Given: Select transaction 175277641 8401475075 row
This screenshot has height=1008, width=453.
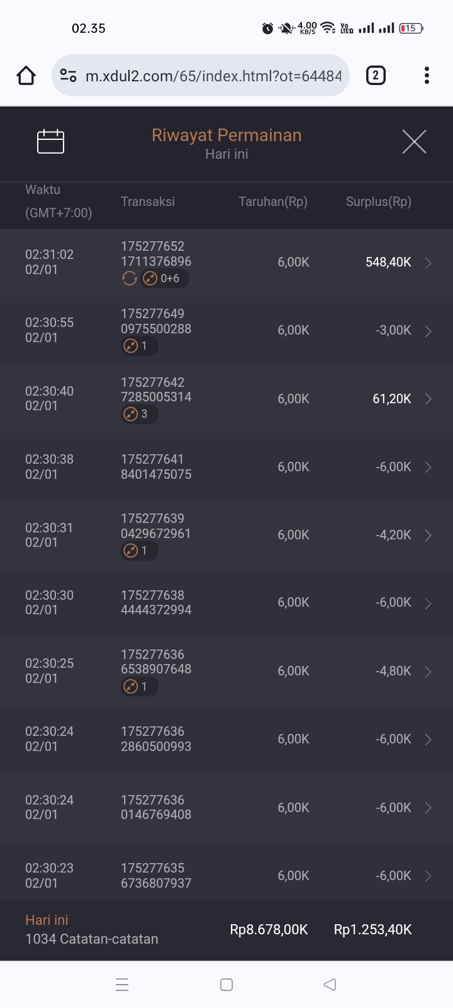Looking at the screenshot, I should pos(156,467).
